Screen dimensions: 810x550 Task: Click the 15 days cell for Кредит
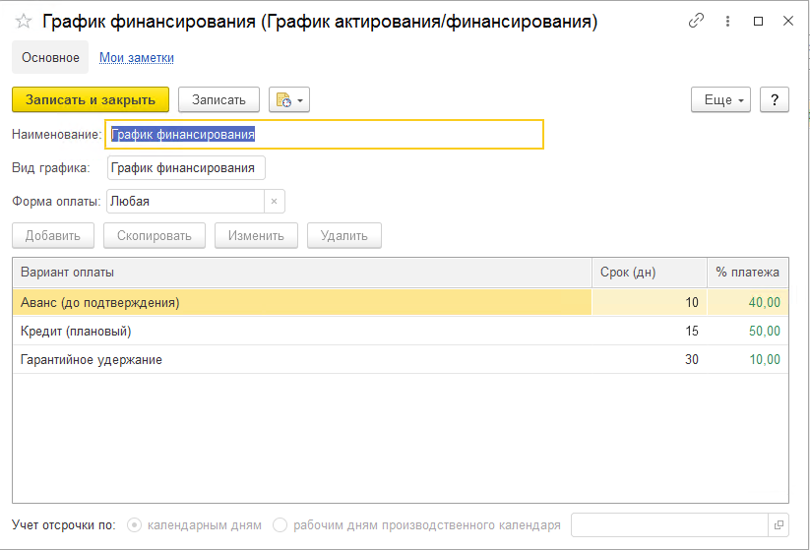650,331
